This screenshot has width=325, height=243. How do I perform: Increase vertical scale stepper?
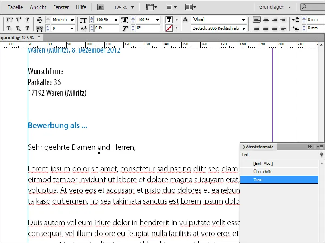point(92,18)
